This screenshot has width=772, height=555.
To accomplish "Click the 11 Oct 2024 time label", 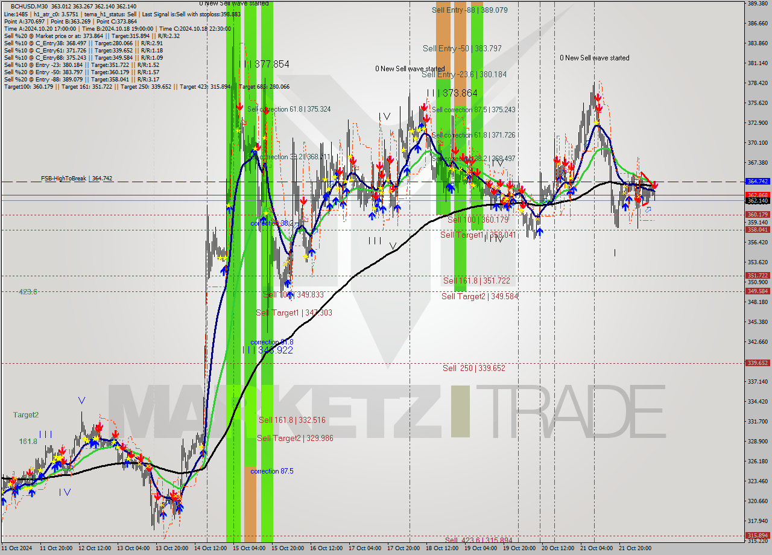I will [x=17, y=548].
